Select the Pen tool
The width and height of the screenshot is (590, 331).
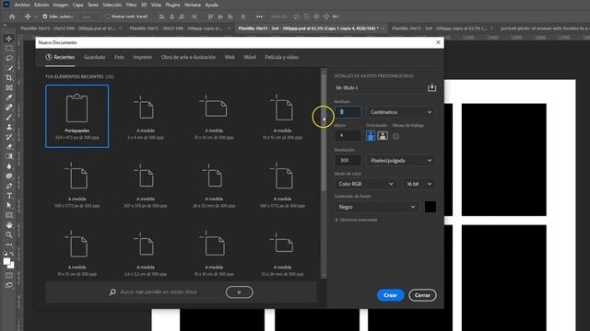(x=9, y=186)
